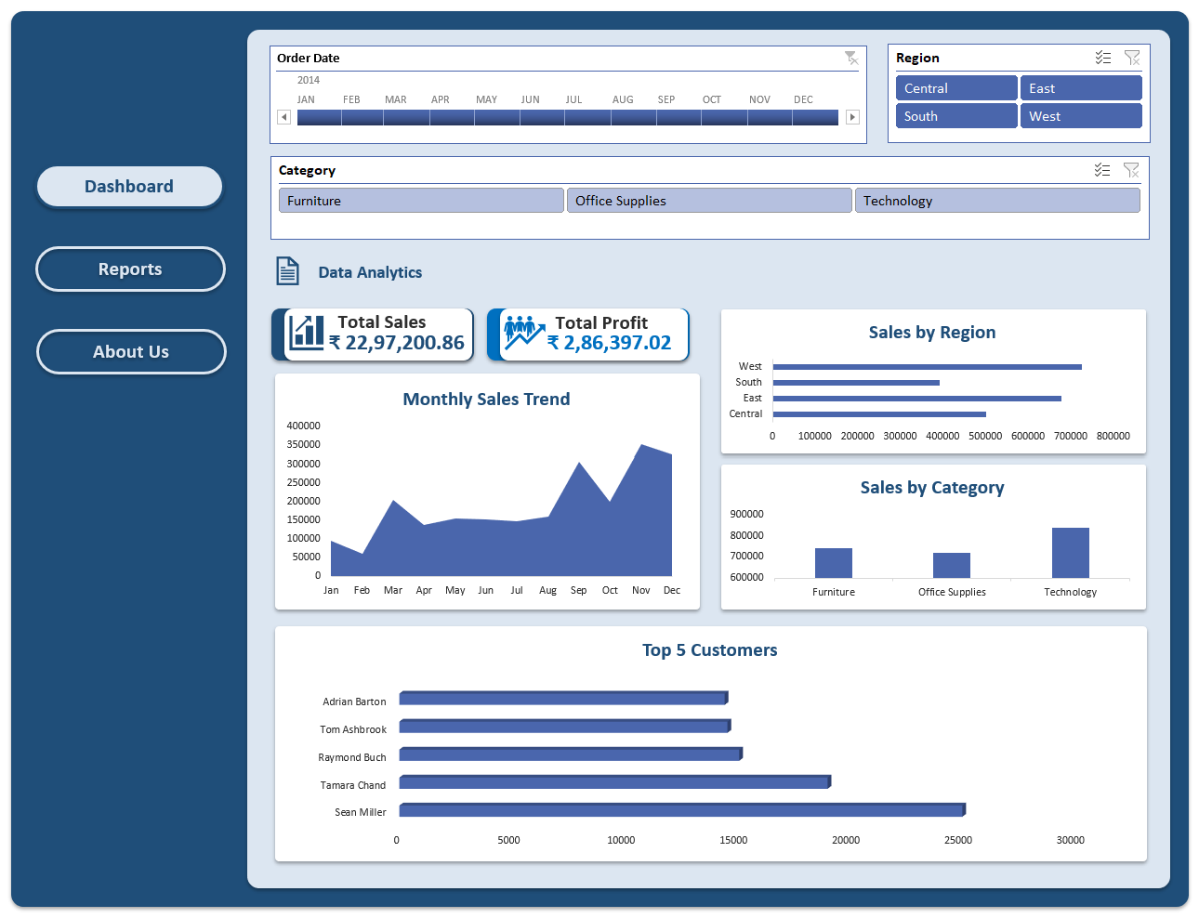Click the right scroll arrow on the timeline
The height and width of the screenshot is (918, 1199).
(x=852, y=117)
